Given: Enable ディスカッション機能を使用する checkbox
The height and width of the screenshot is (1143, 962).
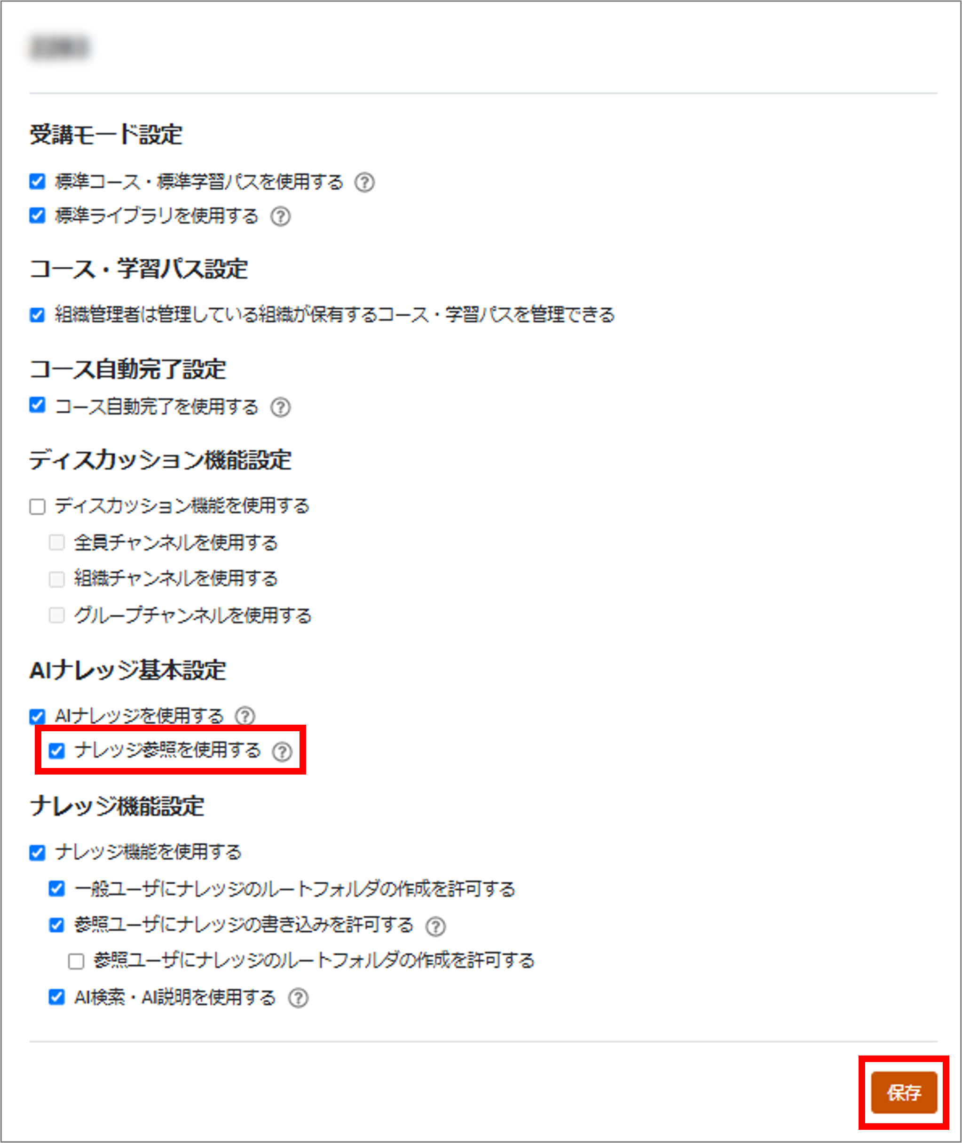Looking at the screenshot, I should (x=37, y=506).
